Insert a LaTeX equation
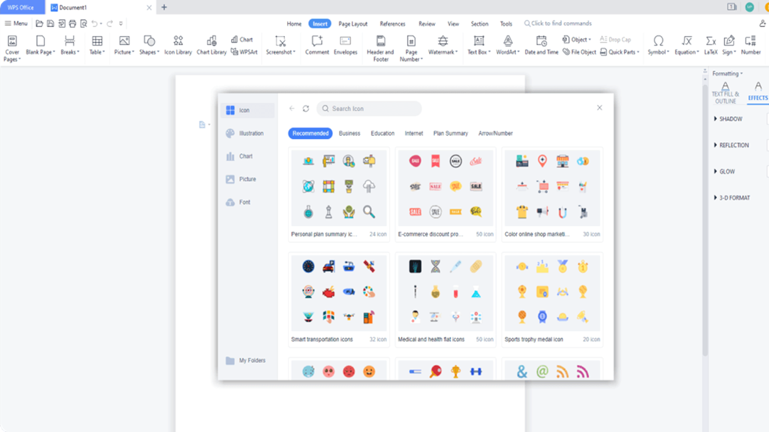Screen dimensions: 769x432 click(x=710, y=45)
